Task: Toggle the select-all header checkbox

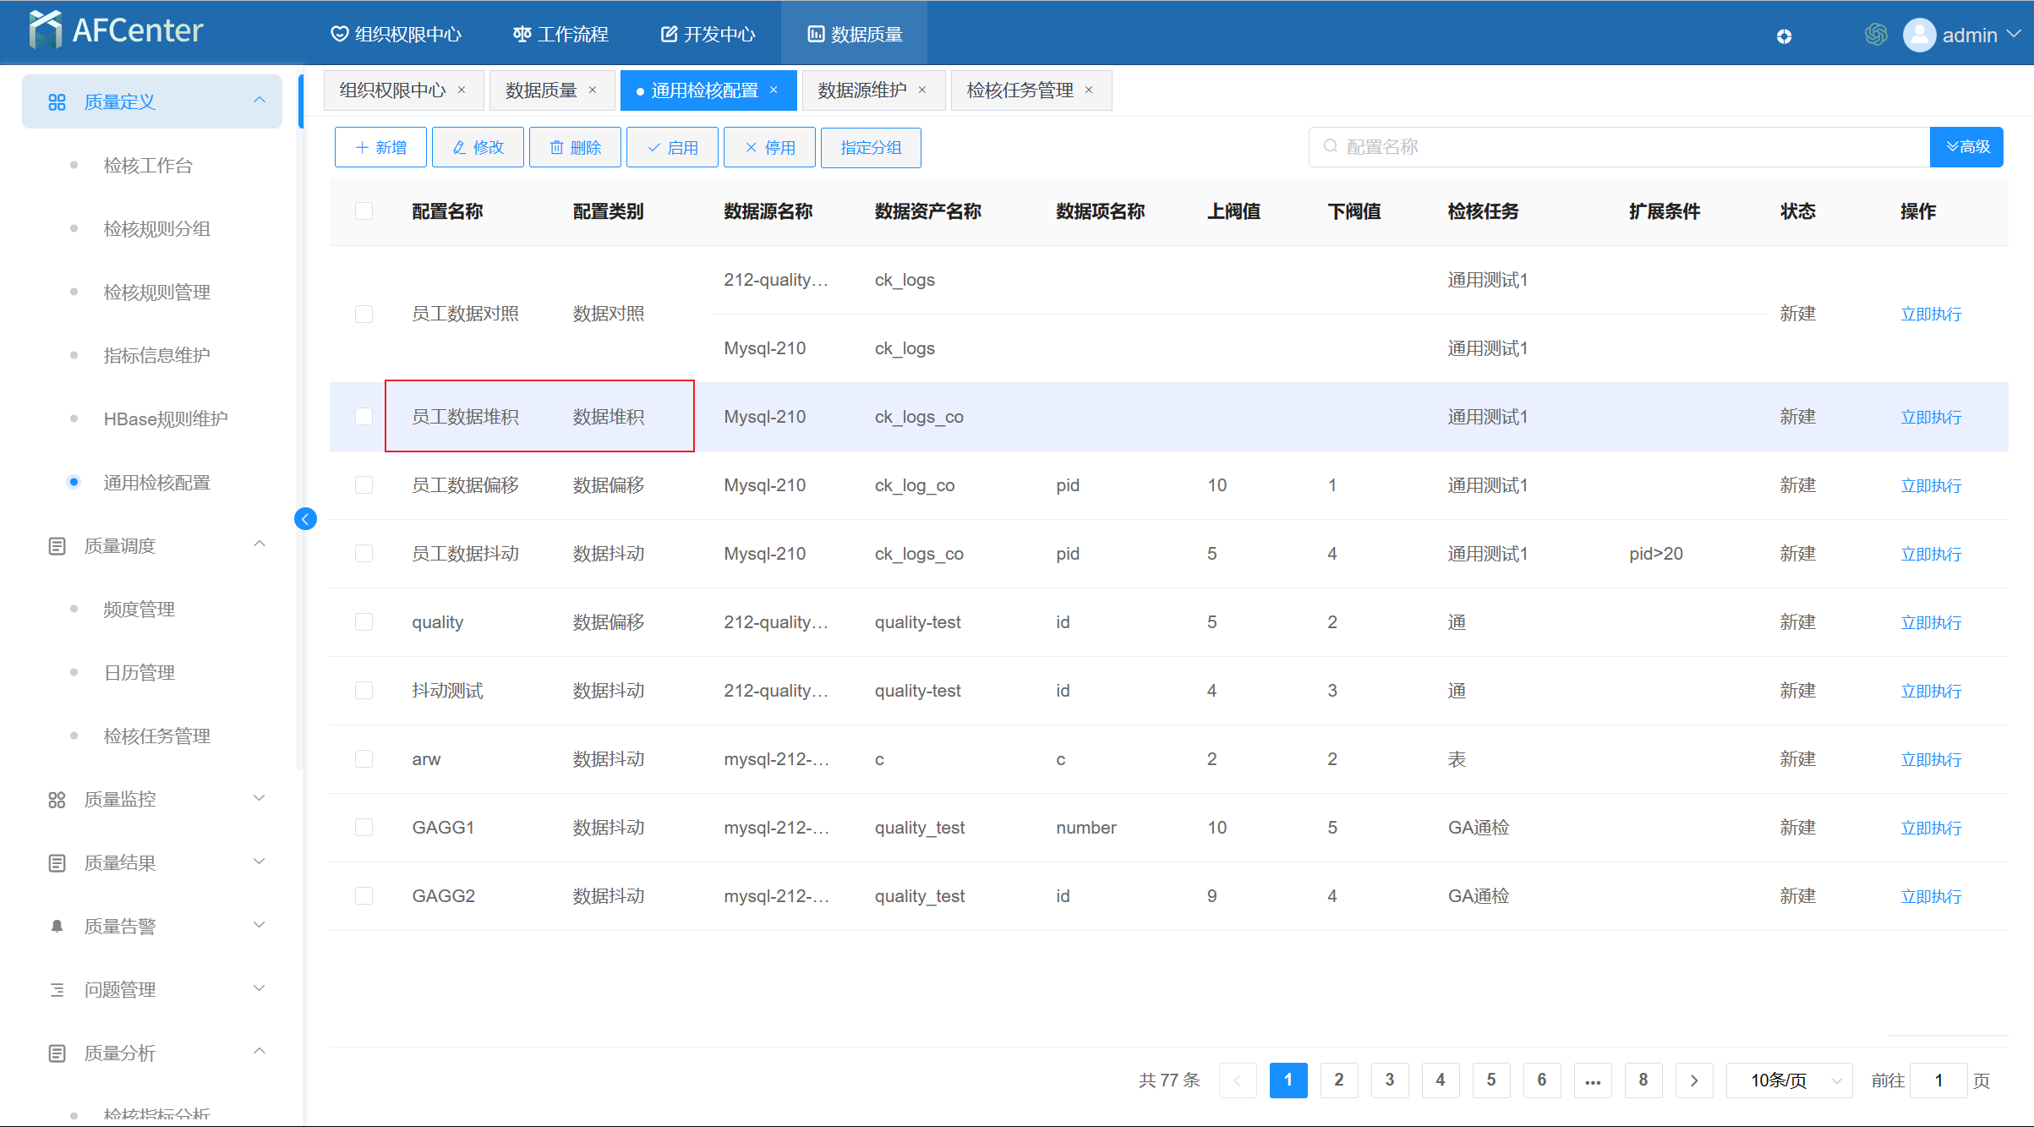Action: coord(364,211)
